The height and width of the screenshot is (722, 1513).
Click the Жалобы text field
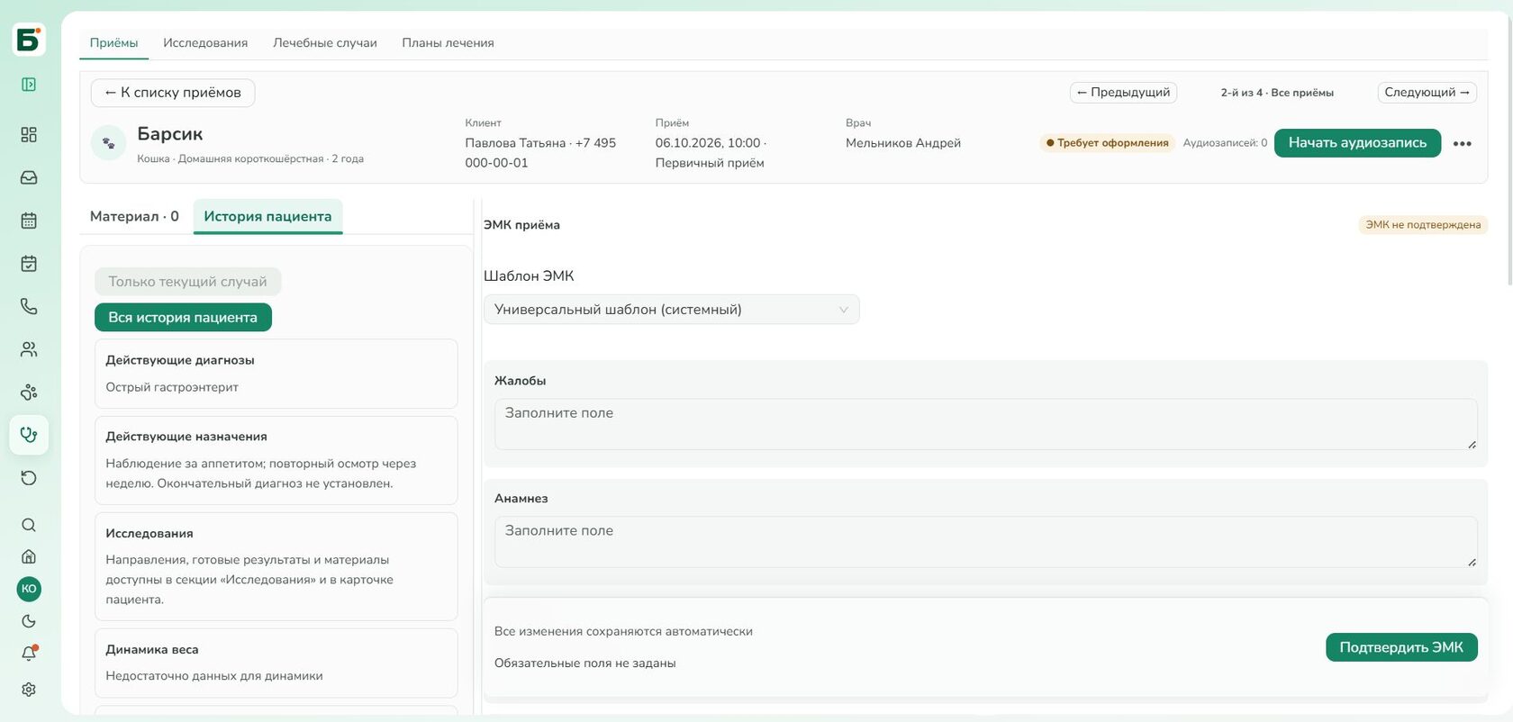986,424
